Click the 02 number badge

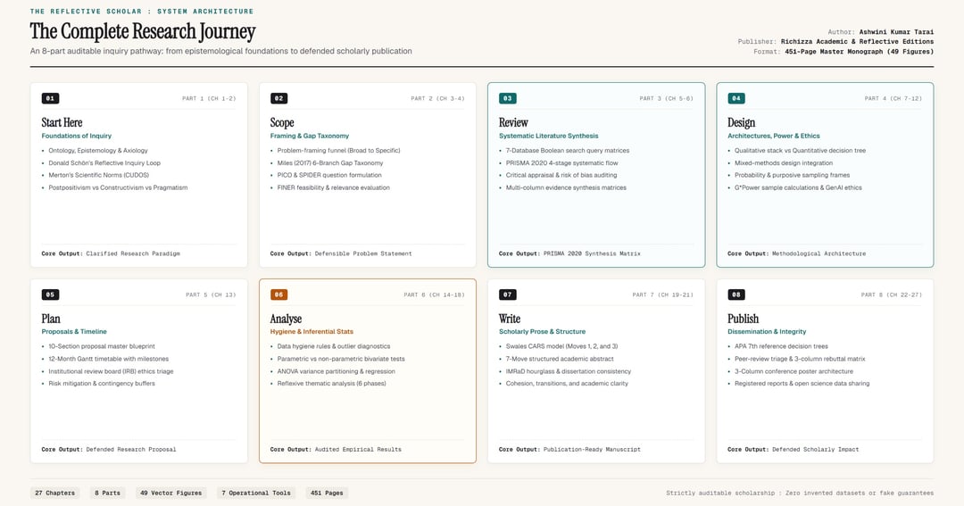coord(279,98)
